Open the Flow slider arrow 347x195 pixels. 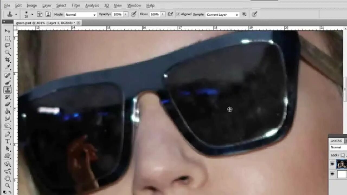tap(163, 14)
